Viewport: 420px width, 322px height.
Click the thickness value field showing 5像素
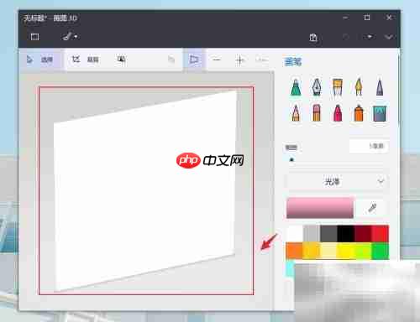pyautogui.click(x=369, y=146)
